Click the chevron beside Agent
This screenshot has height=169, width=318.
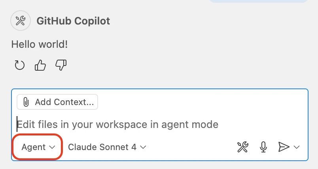point(52,147)
